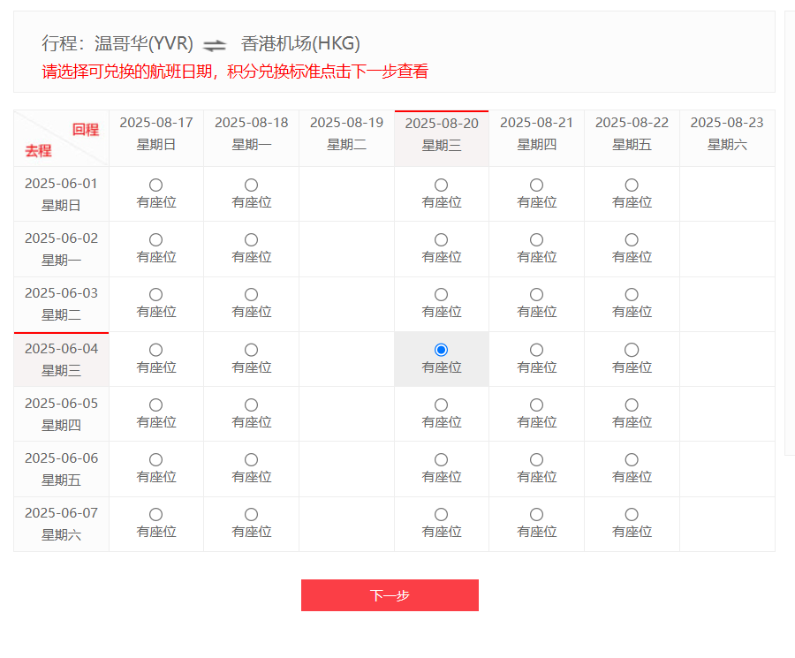The height and width of the screenshot is (658, 795).
Task: Click outbound row header 2025-06-01 星期日
Action: (61, 194)
